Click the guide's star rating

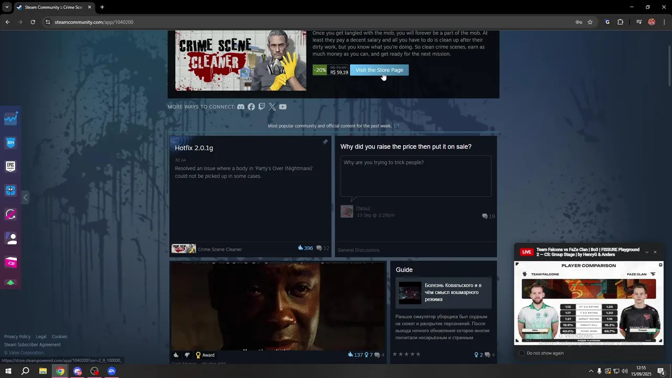[407, 354]
